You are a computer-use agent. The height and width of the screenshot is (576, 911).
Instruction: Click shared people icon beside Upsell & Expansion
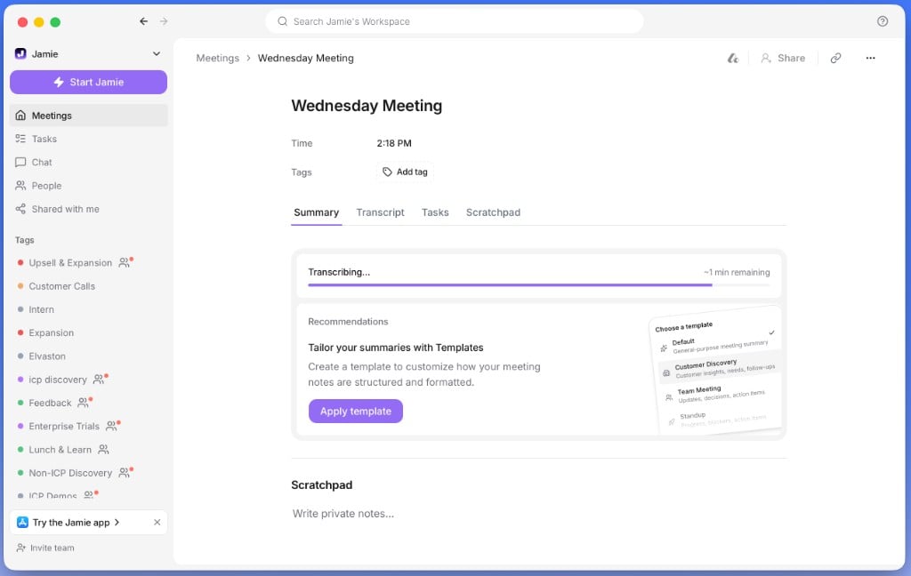coord(125,262)
